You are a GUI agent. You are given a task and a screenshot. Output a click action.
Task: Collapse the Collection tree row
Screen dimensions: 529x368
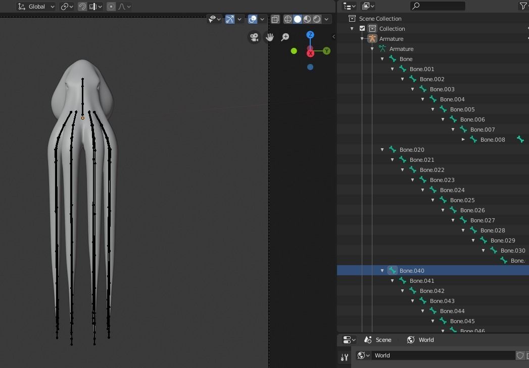352,29
